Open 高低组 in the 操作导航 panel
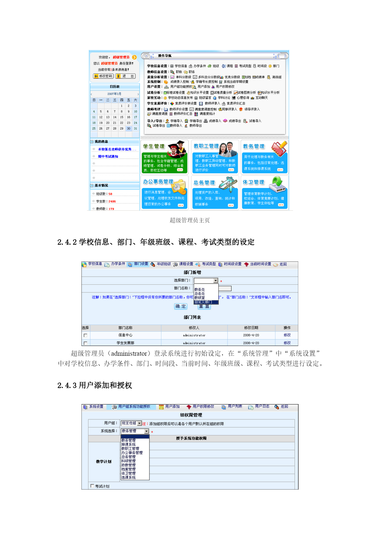This screenshot has width=380, height=537. tap(277, 77)
